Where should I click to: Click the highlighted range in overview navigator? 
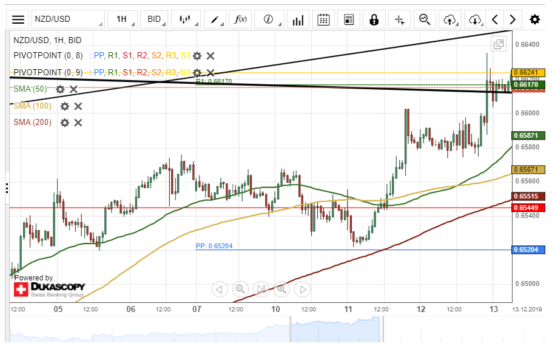(337, 330)
